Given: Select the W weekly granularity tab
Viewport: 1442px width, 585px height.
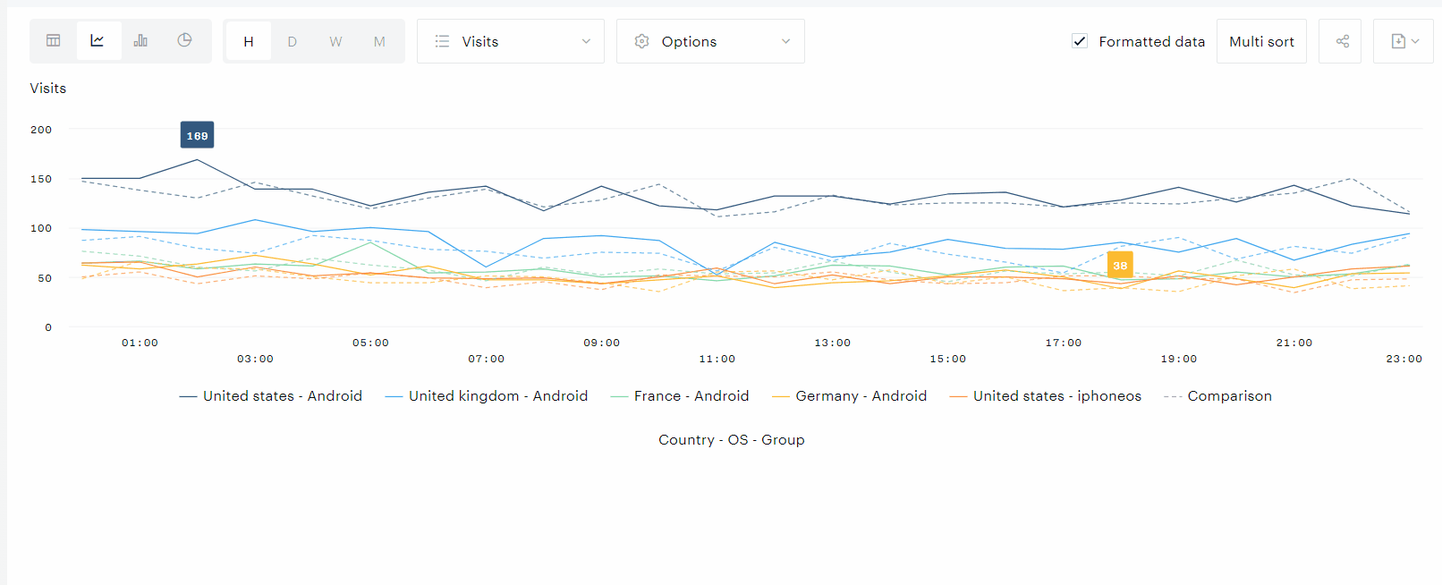Looking at the screenshot, I should pos(335,41).
